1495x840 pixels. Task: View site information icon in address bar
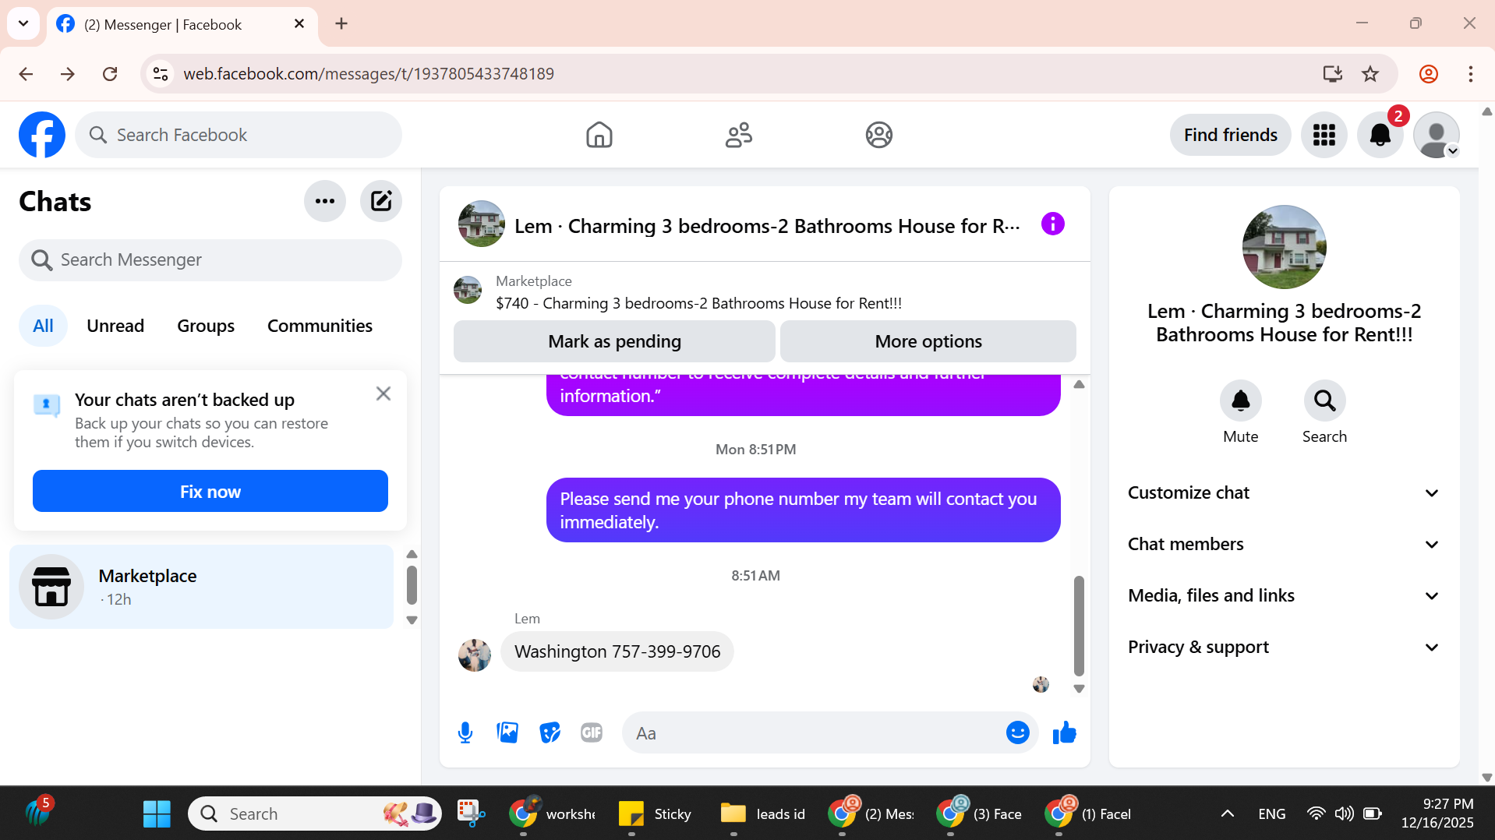161,73
